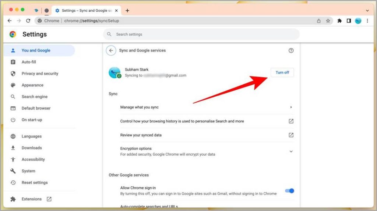Bookmark this page with the star icon
This screenshot has width=377, height=211.
click(x=328, y=21)
